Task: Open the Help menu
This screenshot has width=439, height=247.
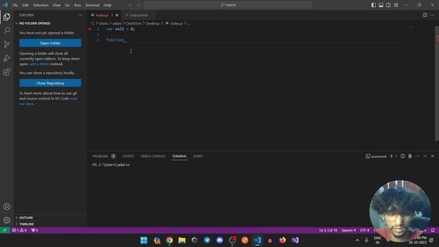Action: coord(108,5)
